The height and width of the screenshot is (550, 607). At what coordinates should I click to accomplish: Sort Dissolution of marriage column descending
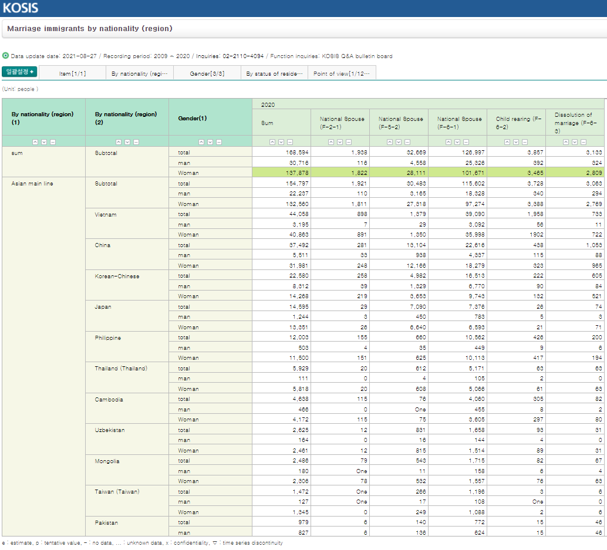point(574,141)
